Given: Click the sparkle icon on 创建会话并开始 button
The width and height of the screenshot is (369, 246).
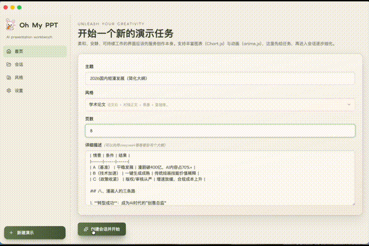Looking at the screenshot, I should [86, 229].
